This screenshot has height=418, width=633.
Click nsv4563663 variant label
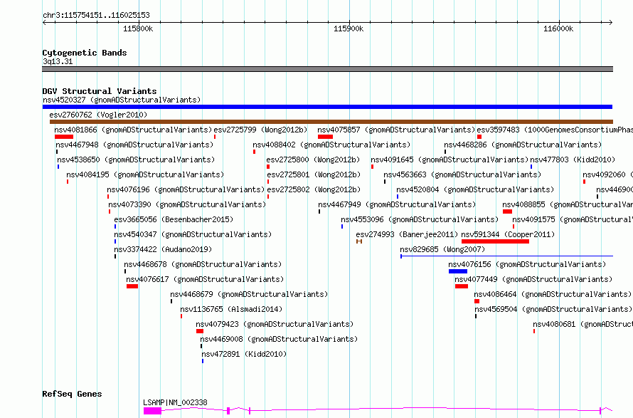462,174
